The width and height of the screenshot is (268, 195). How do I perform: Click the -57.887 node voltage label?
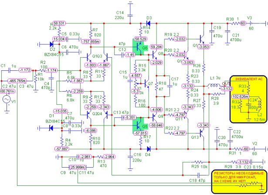(62, 149)
